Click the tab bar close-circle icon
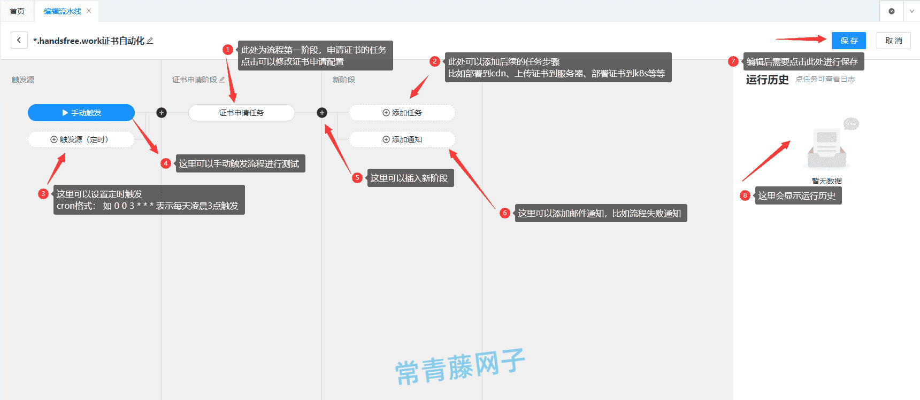Viewport: 920px width, 400px height. [892, 11]
